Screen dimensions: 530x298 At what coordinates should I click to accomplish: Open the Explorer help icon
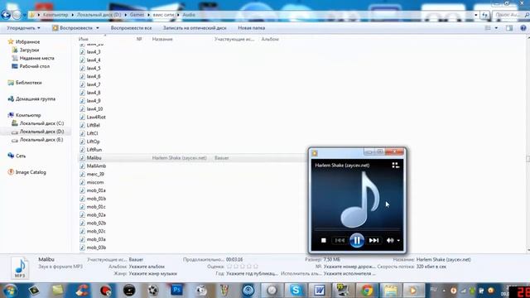coord(523,28)
